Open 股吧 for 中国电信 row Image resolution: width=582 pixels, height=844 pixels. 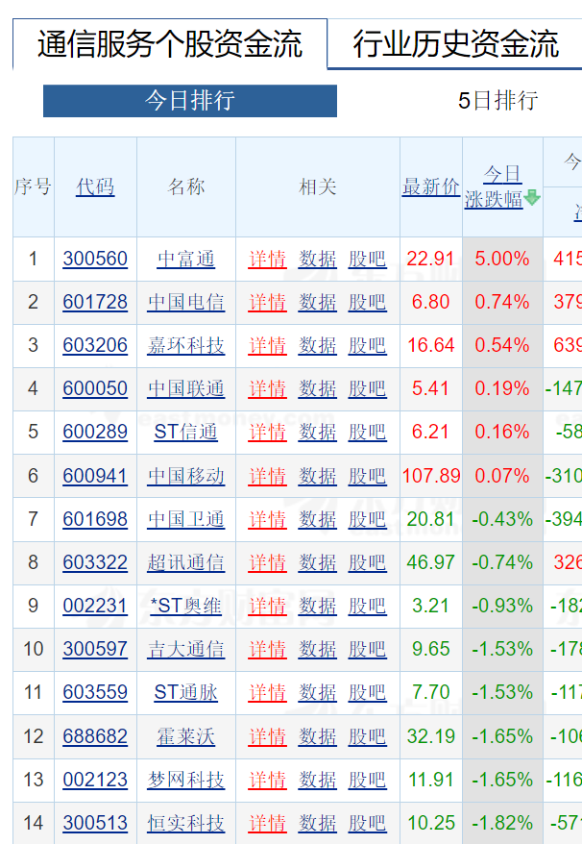click(x=367, y=302)
